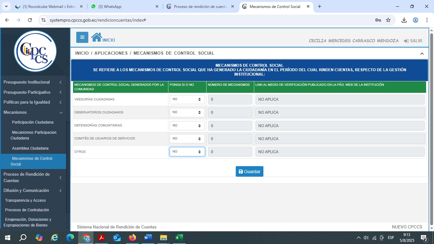Viewport: 434px width, 244px height.
Task: Switch to the WhatsApp browser tab
Action: pyautogui.click(x=124, y=7)
